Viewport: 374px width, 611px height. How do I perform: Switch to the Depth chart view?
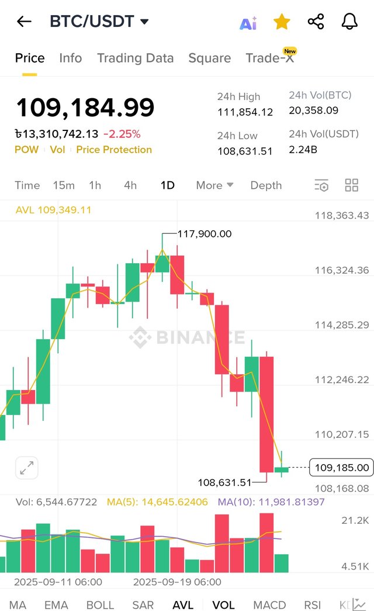266,185
